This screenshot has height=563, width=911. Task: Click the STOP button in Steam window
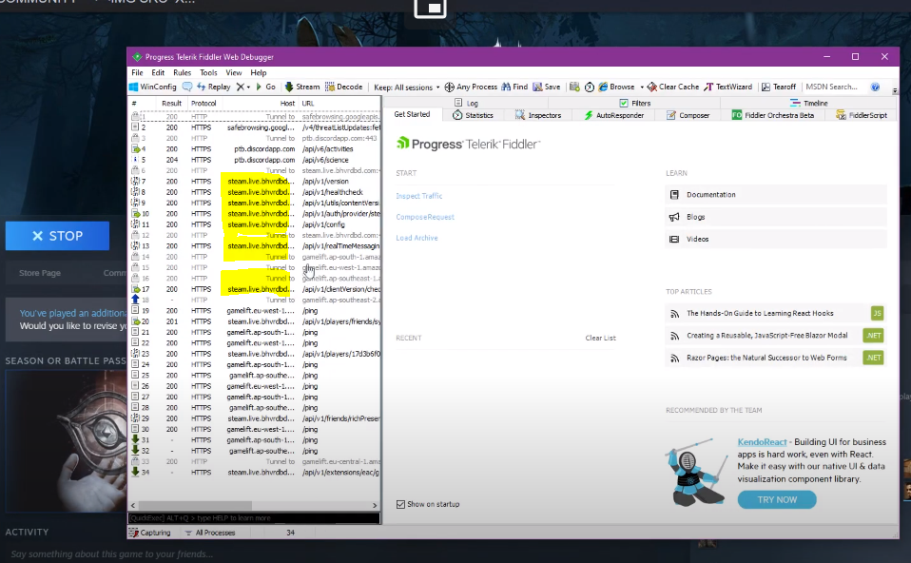click(x=57, y=236)
